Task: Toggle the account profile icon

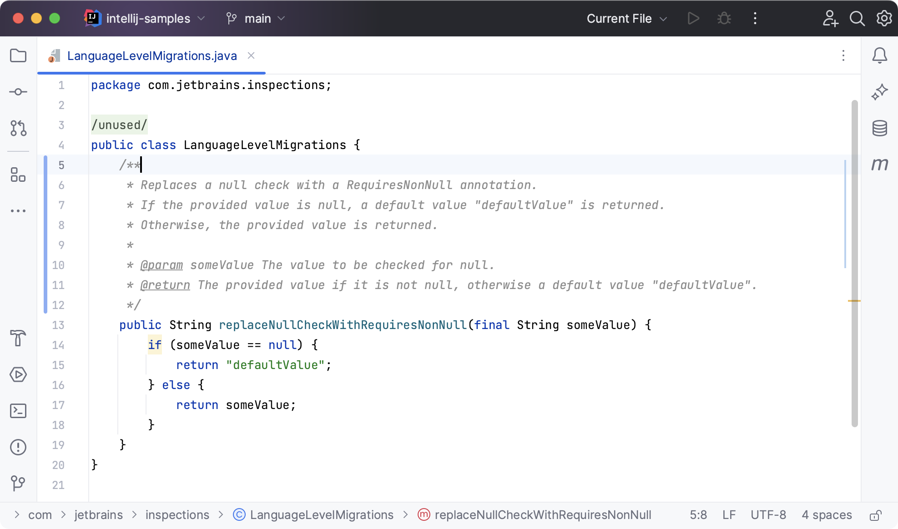Action: 831,18
